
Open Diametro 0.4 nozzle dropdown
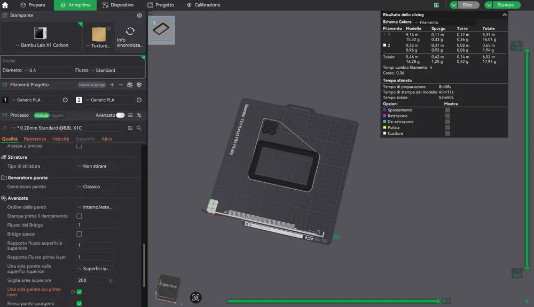48,70
